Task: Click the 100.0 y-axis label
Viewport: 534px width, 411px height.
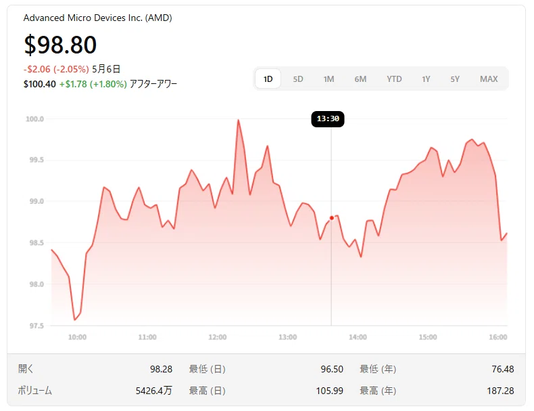Action: (34, 118)
